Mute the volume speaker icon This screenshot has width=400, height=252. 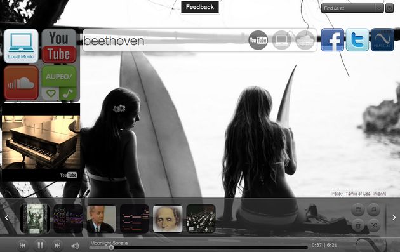(75, 246)
